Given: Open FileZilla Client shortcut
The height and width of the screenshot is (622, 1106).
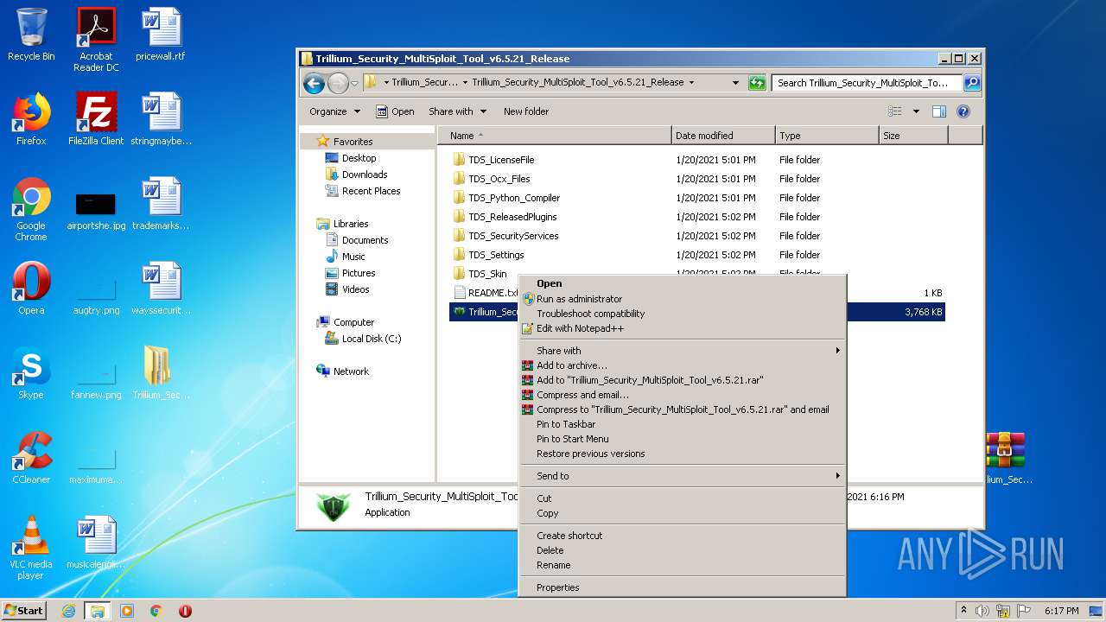Looking at the screenshot, I should pos(96,119).
